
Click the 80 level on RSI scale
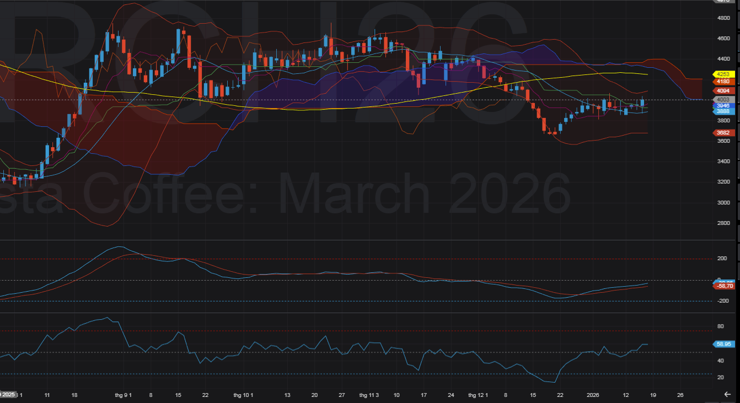[720, 327]
